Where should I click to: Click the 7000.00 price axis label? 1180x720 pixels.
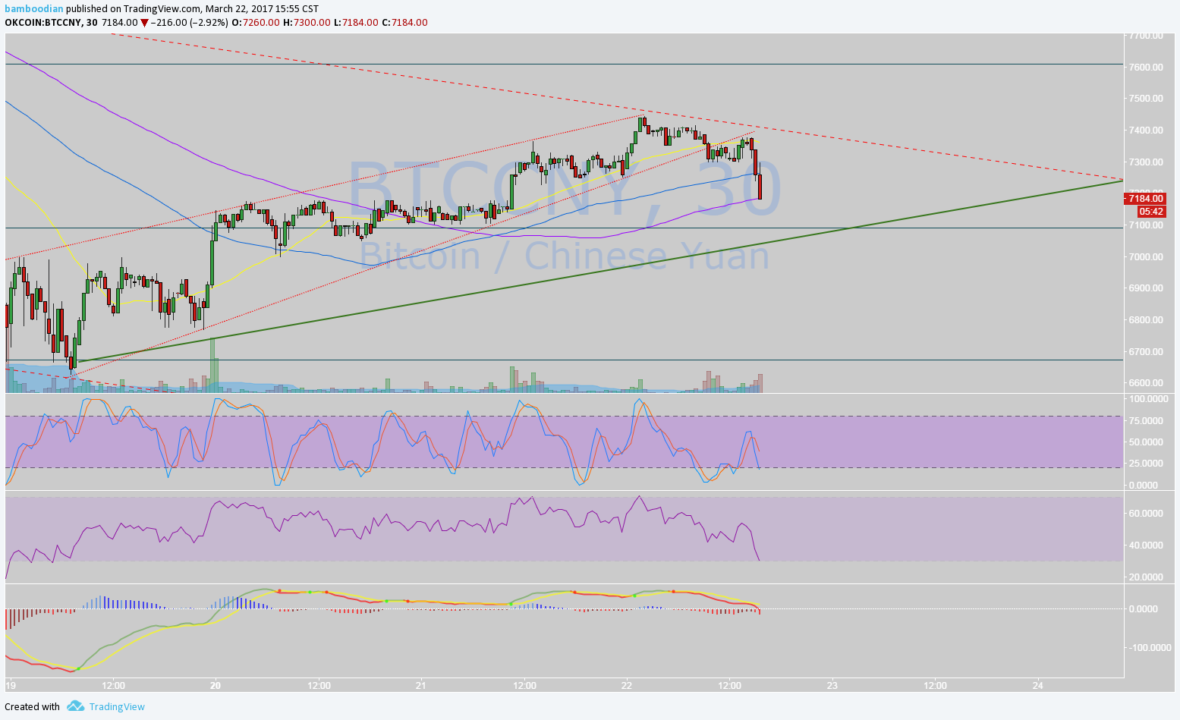coord(1146,257)
